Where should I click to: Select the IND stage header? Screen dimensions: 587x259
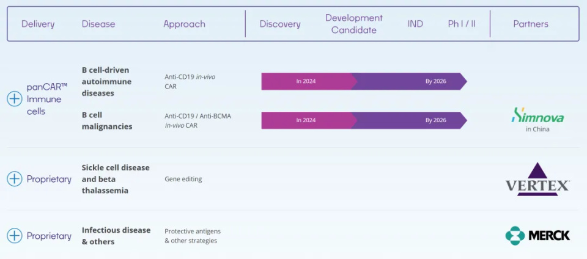click(x=415, y=24)
